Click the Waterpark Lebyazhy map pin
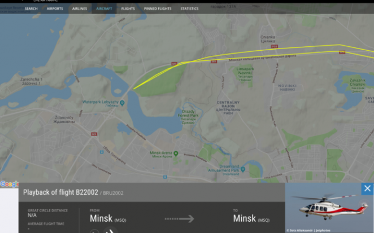Image resolution: width=374 pixels, height=233 pixels. click(x=122, y=103)
